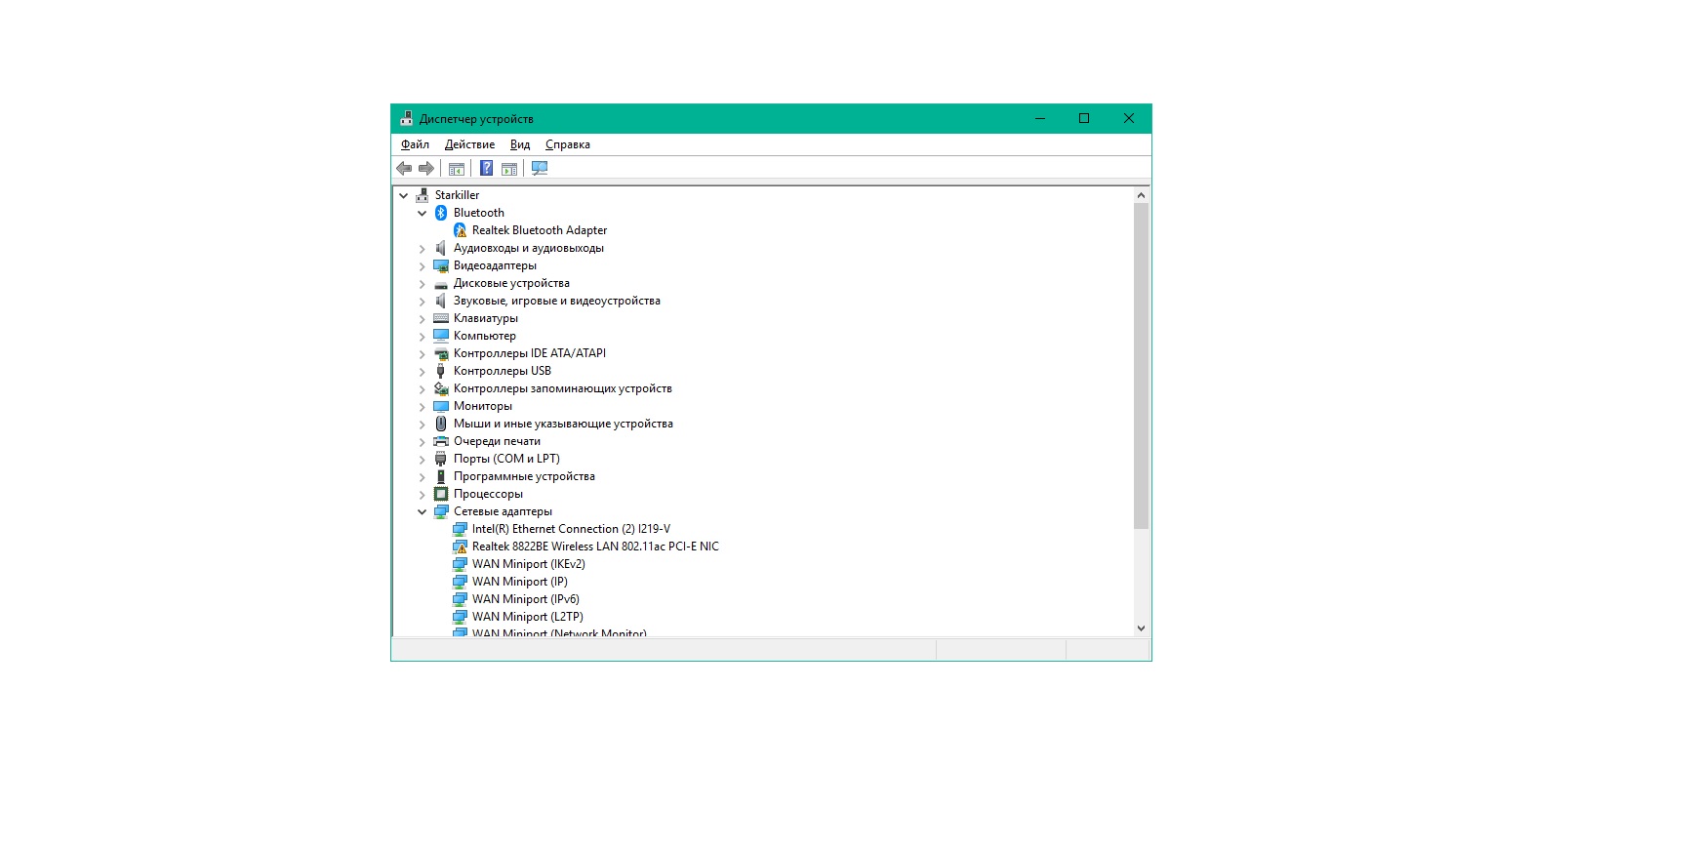Click the Мониторы monitor icon
This screenshot has width=1693, height=851.
coord(441,406)
